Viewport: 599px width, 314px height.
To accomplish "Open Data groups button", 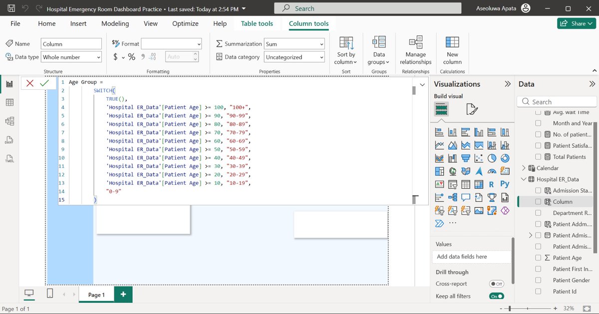I will (379, 50).
